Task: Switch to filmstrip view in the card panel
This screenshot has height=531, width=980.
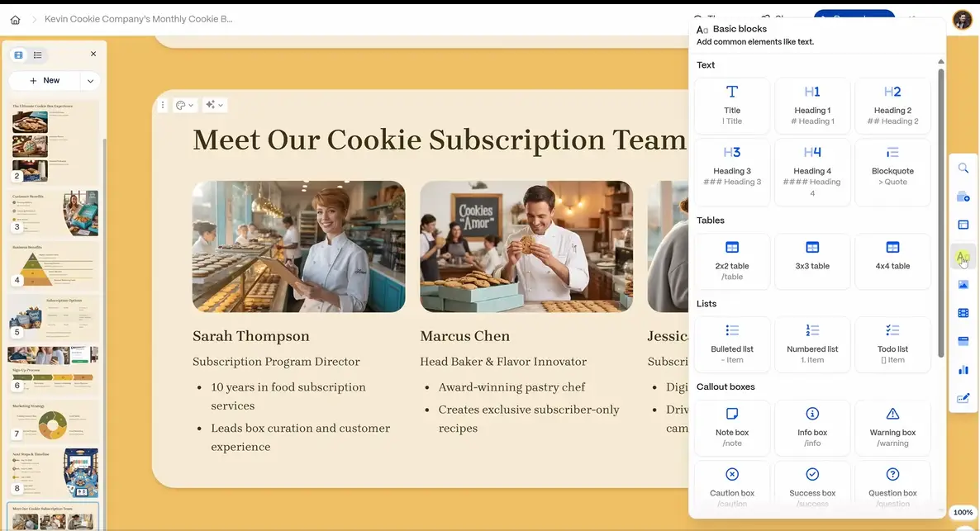Action: tap(19, 55)
